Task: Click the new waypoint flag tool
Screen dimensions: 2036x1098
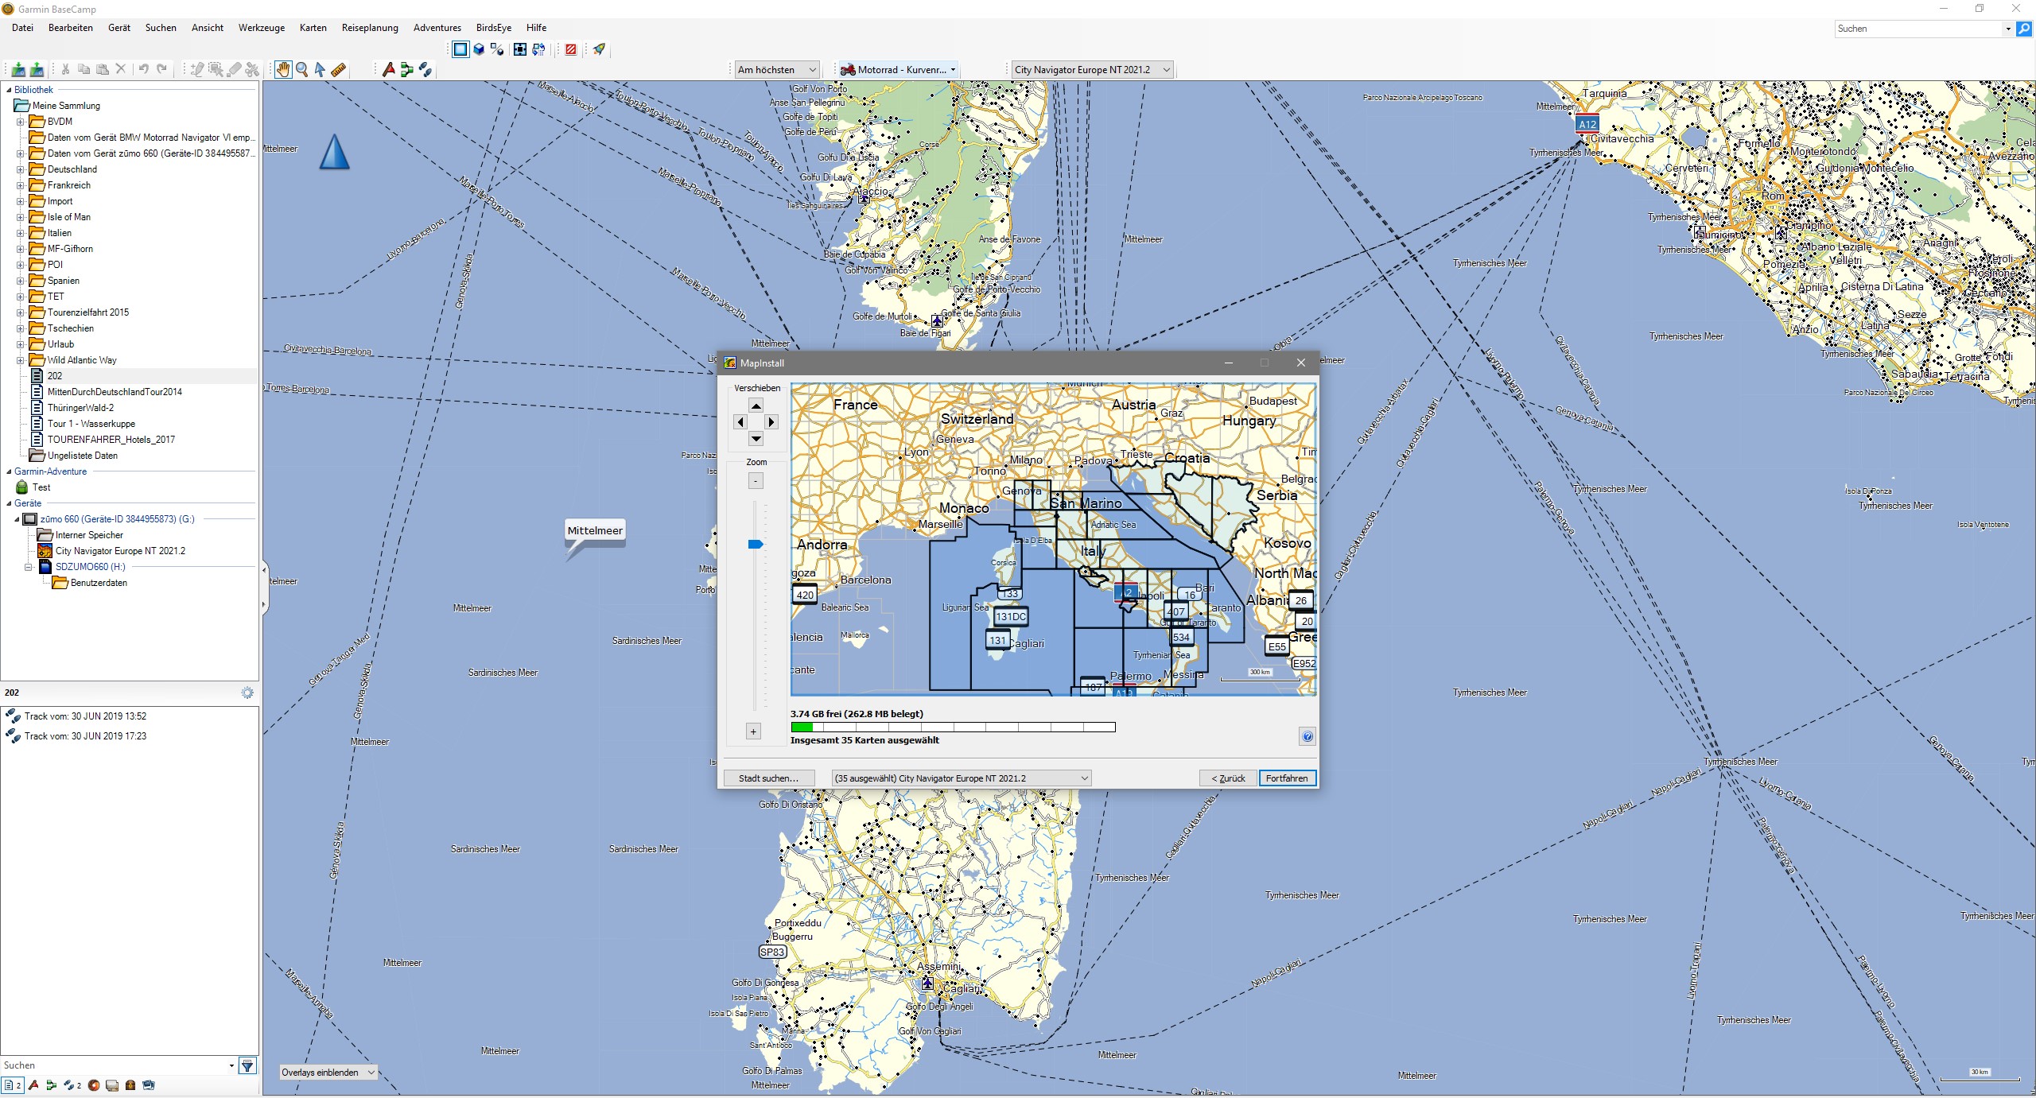Action: coord(388,70)
